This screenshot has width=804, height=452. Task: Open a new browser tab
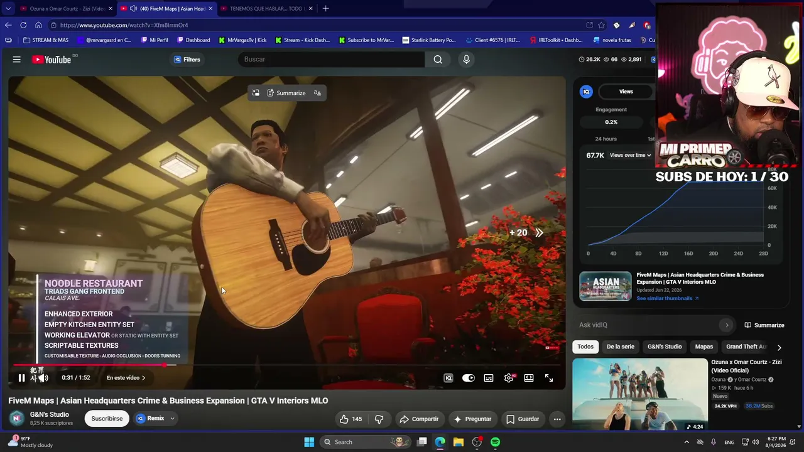(x=325, y=9)
